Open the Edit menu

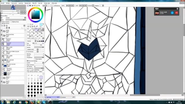tap(8, 3)
